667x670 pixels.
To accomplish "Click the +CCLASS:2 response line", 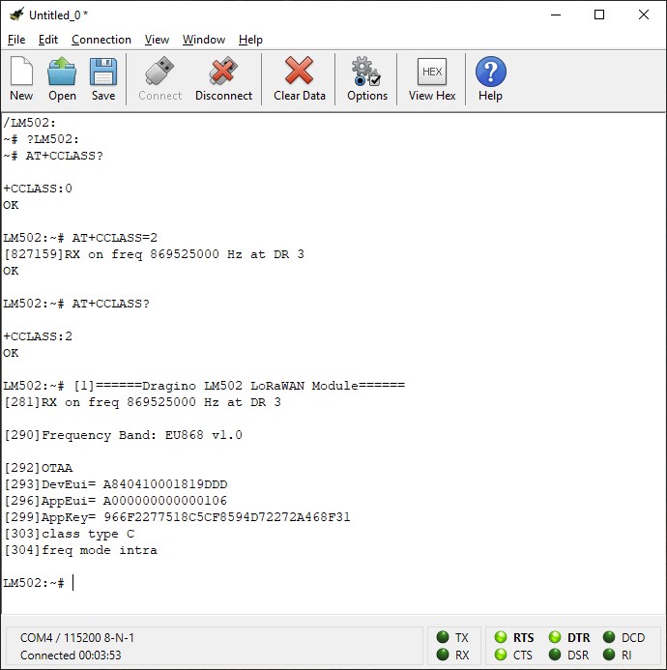I will pos(38,336).
